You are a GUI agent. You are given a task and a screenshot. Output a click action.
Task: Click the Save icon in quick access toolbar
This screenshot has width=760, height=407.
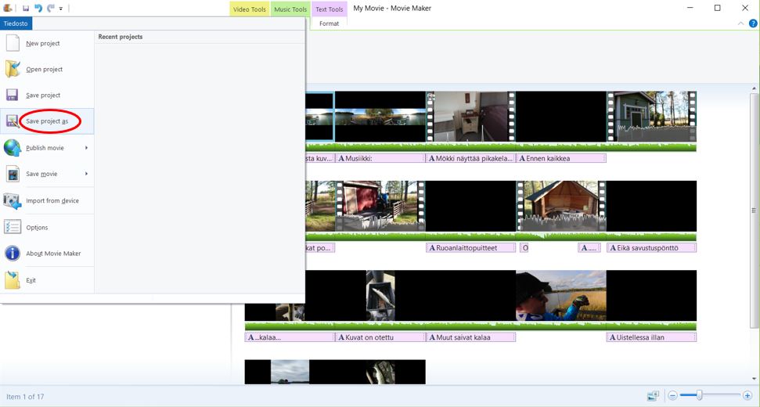(26, 8)
